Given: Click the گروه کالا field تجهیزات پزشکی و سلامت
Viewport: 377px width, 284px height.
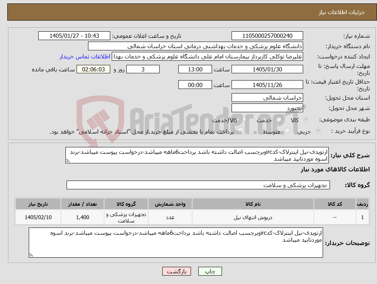Looking at the screenshot, I should coord(198,185).
